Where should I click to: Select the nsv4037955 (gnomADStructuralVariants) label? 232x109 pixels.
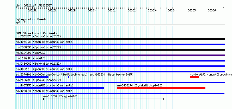tap(45, 85)
